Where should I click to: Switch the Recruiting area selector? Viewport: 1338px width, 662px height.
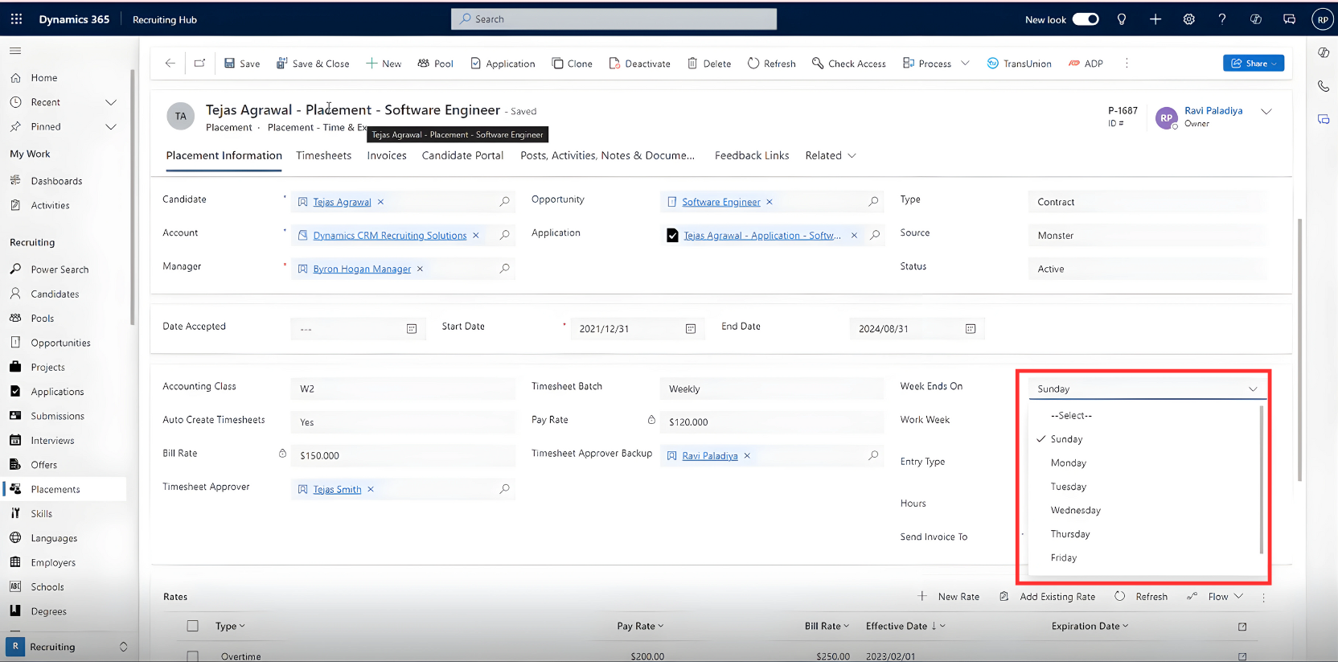[x=68, y=647]
